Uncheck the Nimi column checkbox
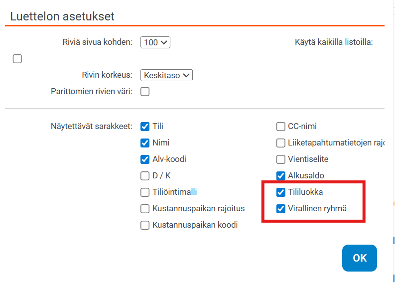 tap(145, 143)
